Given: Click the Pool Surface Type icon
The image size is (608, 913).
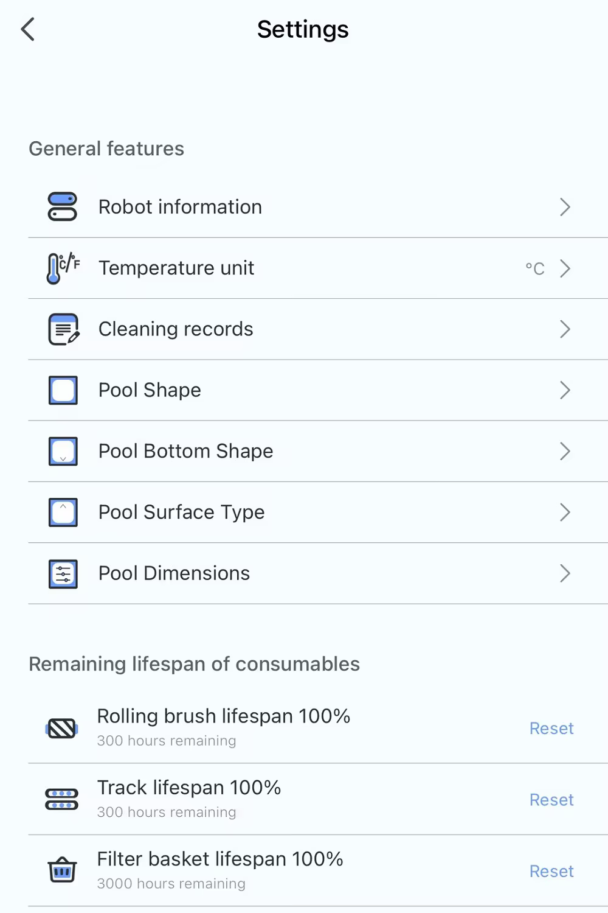Looking at the screenshot, I should click(x=63, y=512).
